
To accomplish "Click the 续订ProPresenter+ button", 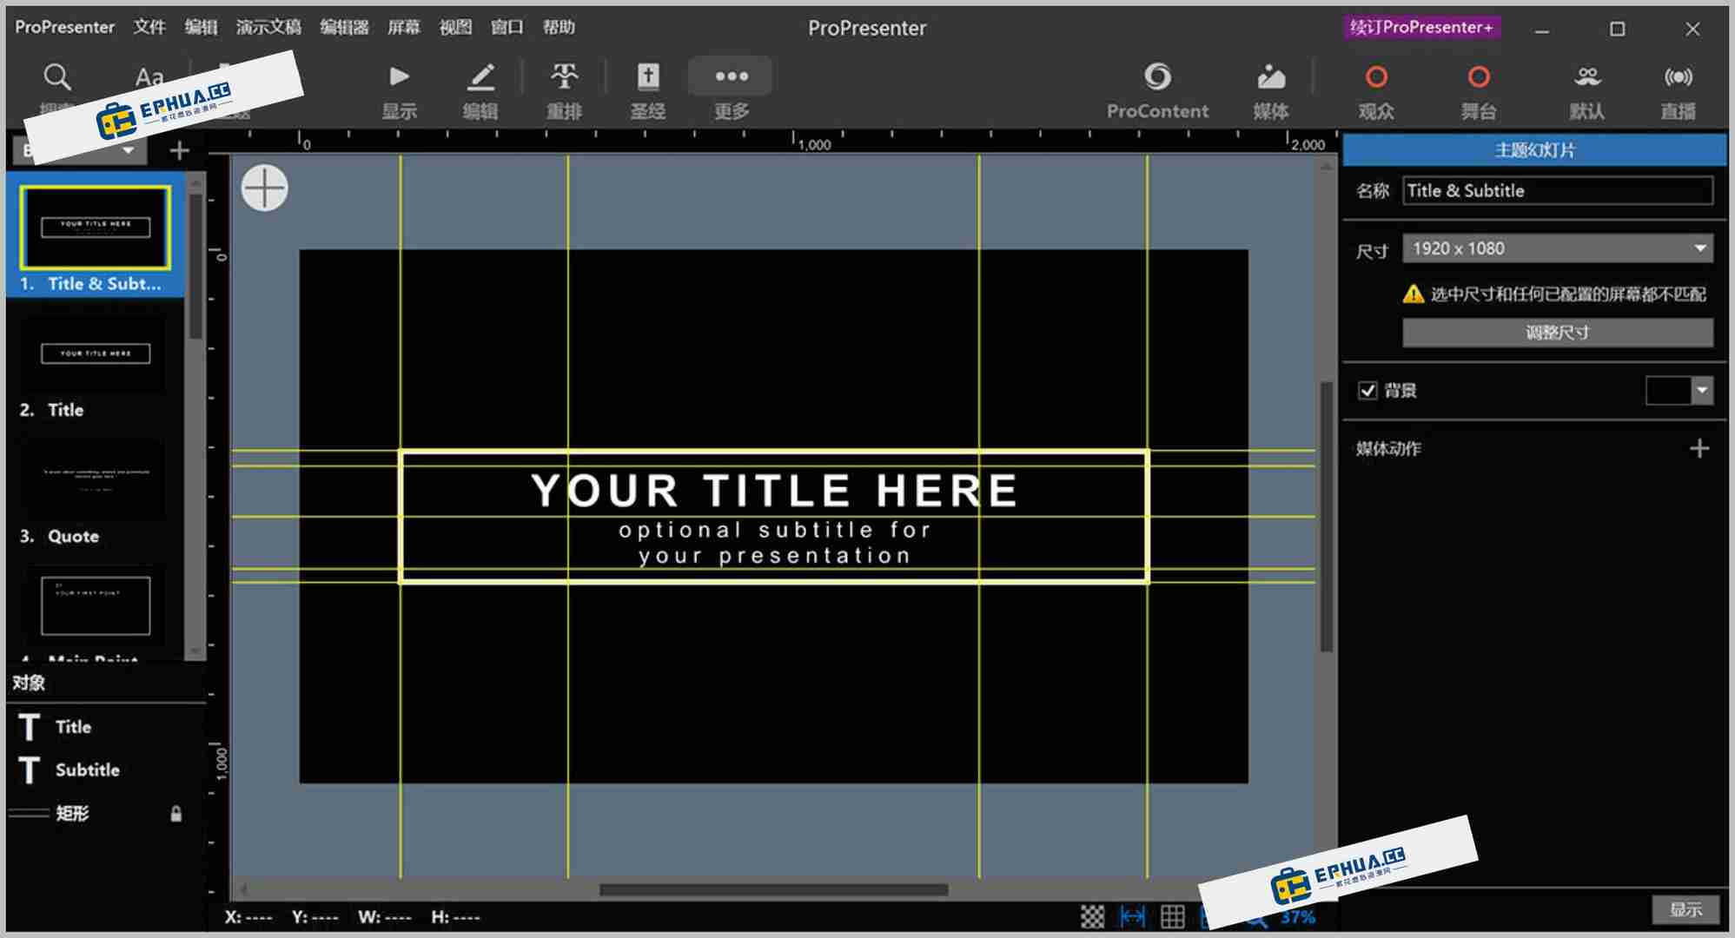I will pos(1421,27).
